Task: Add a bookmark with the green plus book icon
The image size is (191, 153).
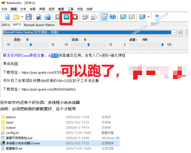Action: click(x=123, y=17)
